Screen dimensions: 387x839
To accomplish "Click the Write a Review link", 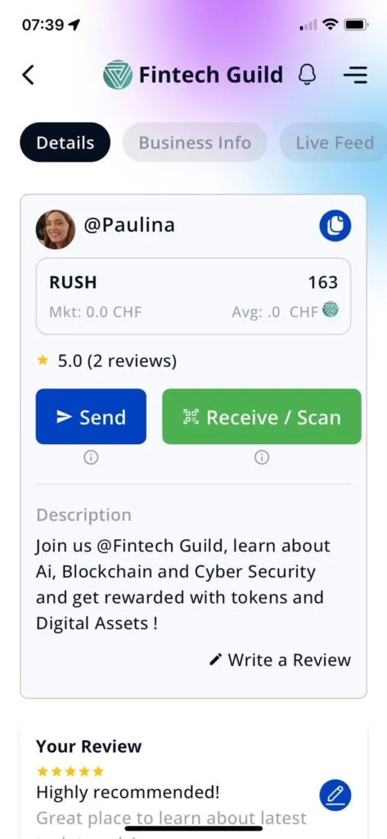I will coord(280,660).
